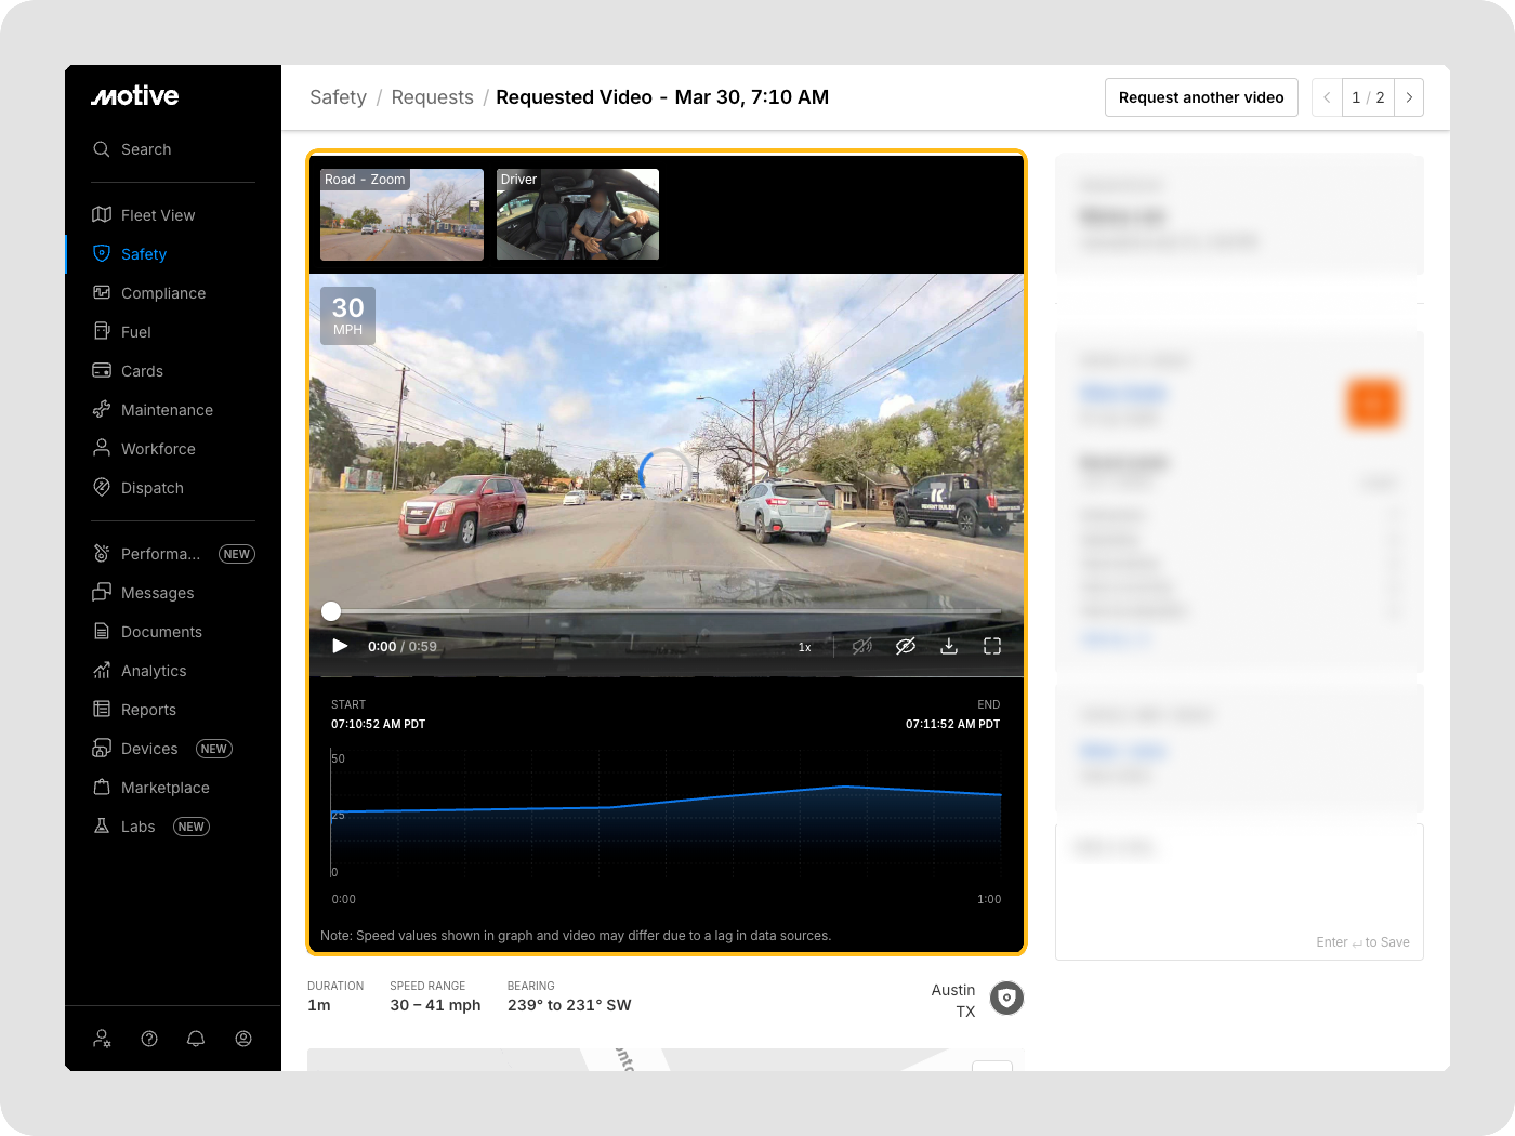The image size is (1515, 1136).
Task: Open the notifications bell icon
Action: coord(196,1039)
